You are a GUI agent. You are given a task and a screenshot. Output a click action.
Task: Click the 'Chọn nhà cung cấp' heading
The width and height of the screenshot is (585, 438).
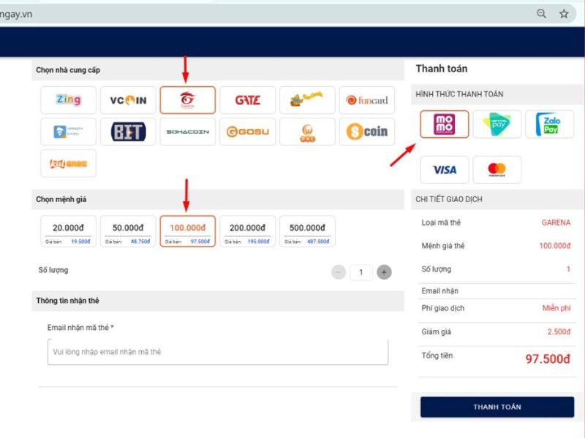[x=68, y=70]
